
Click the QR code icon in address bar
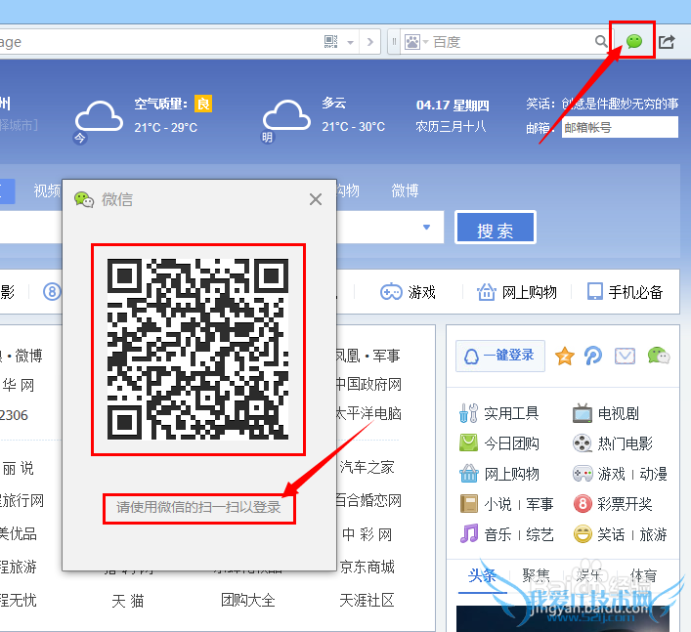click(330, 42)
